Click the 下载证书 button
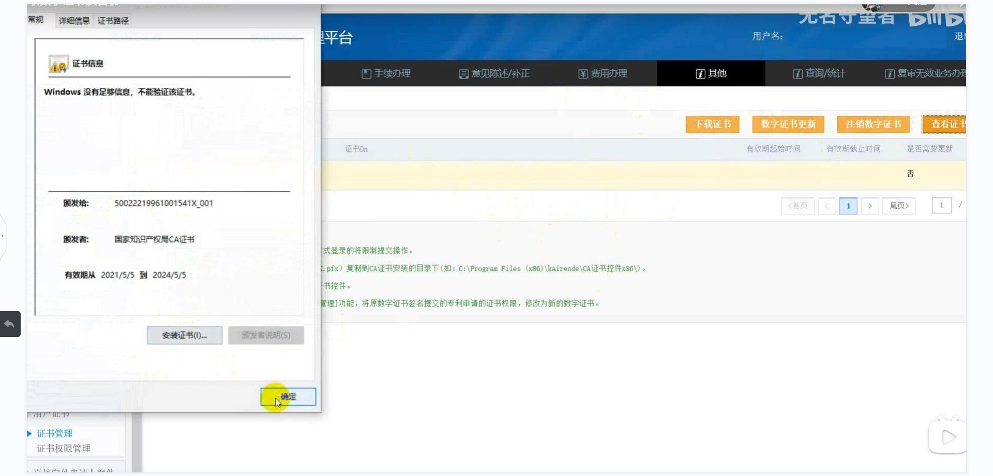 click(712, 124)
